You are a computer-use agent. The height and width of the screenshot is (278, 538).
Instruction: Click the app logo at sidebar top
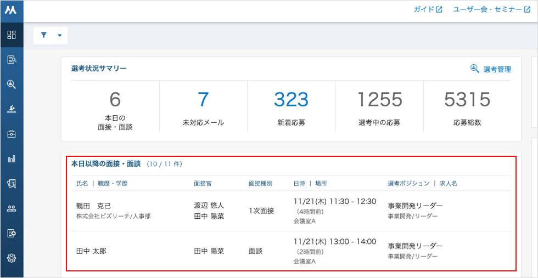point(12,10)
